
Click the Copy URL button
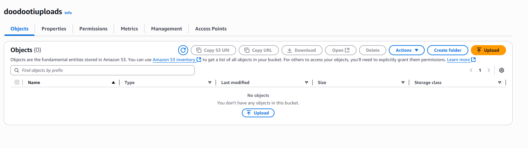click(259, 50)
